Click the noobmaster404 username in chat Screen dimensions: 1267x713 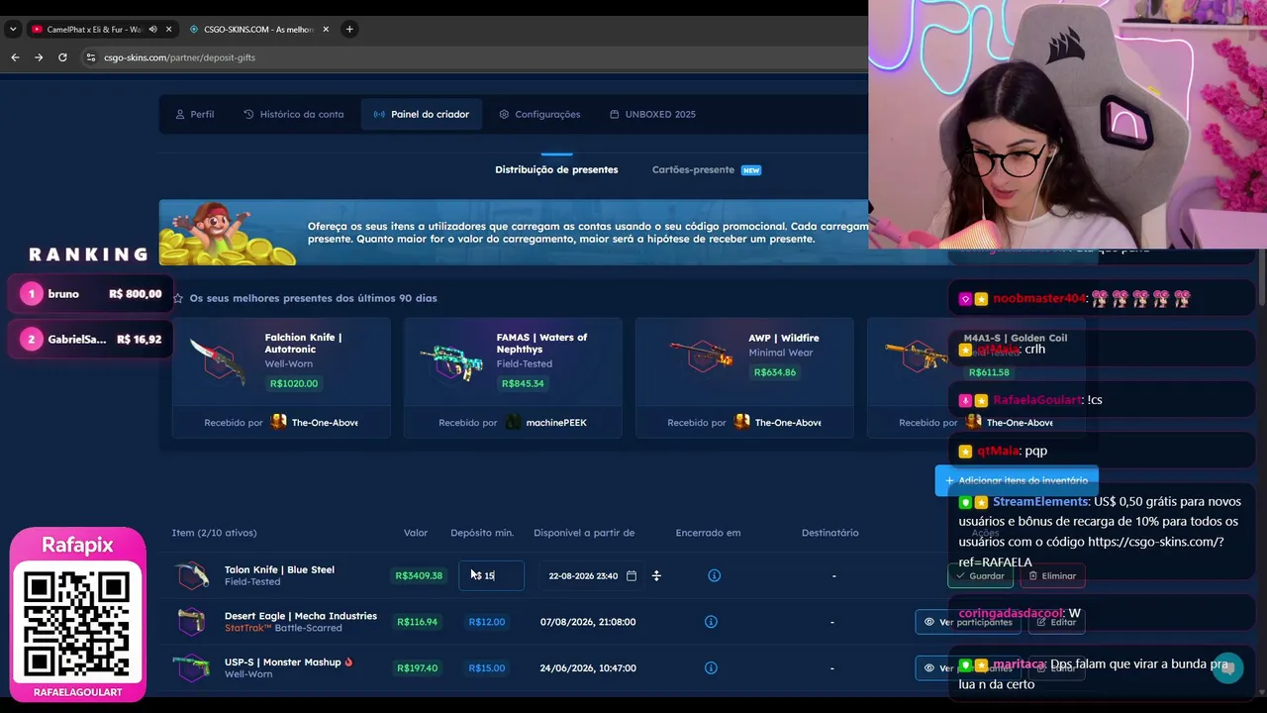click(x=1039, y=298)
